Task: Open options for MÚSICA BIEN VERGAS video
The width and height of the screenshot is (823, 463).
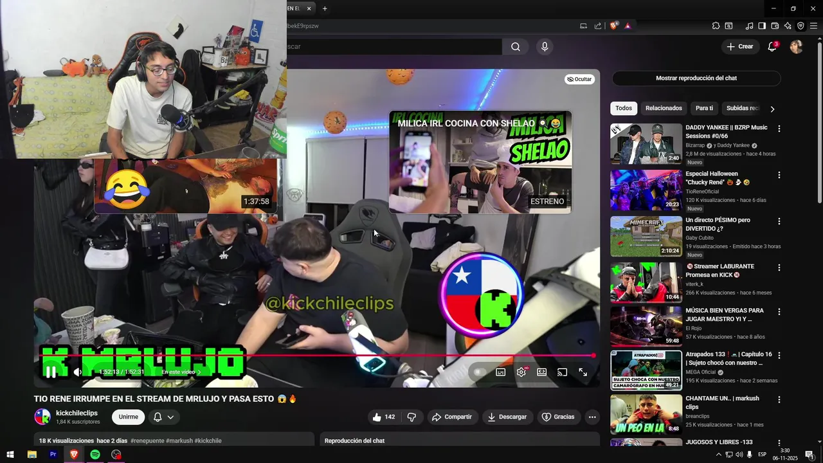Action: [x=779, y=311]
